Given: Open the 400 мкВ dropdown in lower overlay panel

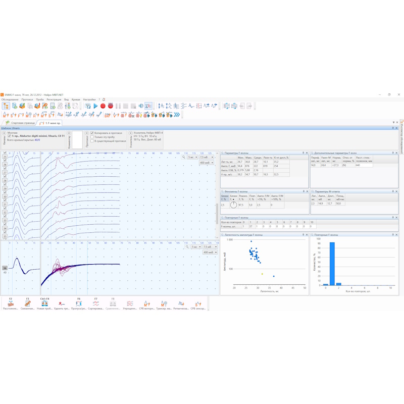Looking at the screenshot, I should pos(210,252).
